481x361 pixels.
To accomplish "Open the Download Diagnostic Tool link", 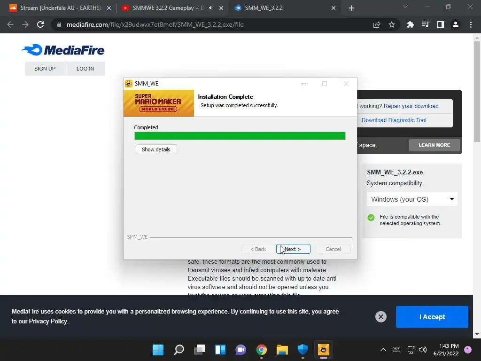I will [394, 120].
